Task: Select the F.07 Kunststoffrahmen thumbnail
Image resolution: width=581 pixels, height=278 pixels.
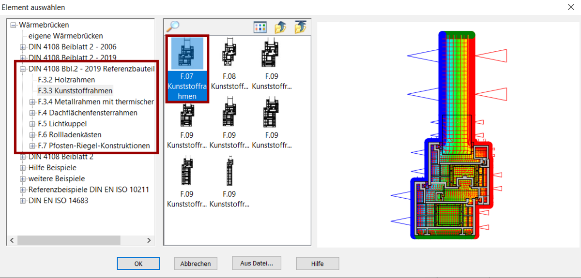Action: pyautogui.click(x=187, y=69)
